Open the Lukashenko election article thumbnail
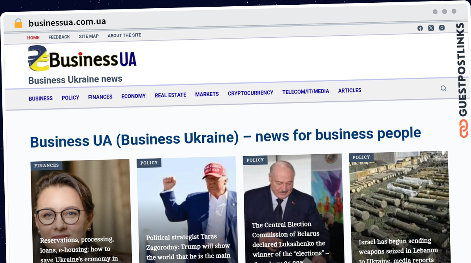Image resolution: width=471 pixels, height=263 pixels. 293,209
